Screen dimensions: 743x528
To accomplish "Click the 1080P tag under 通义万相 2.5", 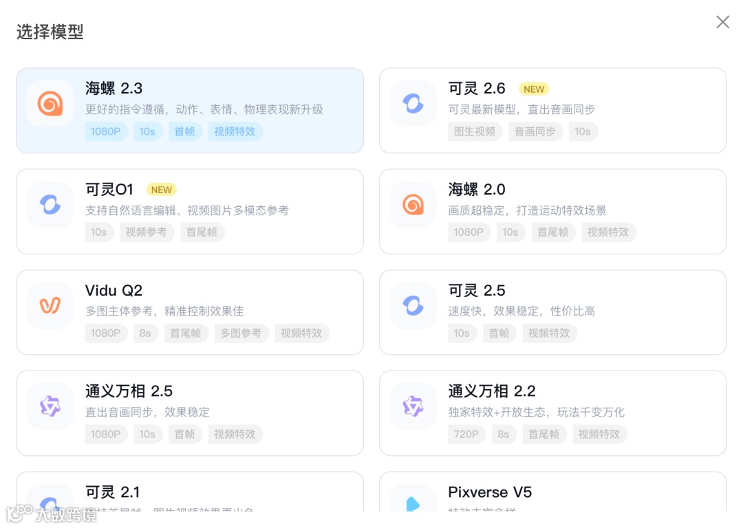I will point(106,434).
